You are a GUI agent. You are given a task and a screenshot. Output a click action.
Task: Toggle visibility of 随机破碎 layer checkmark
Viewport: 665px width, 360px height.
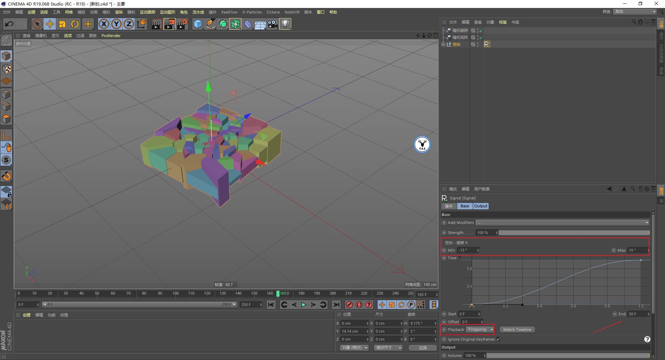tap(481, 30)
